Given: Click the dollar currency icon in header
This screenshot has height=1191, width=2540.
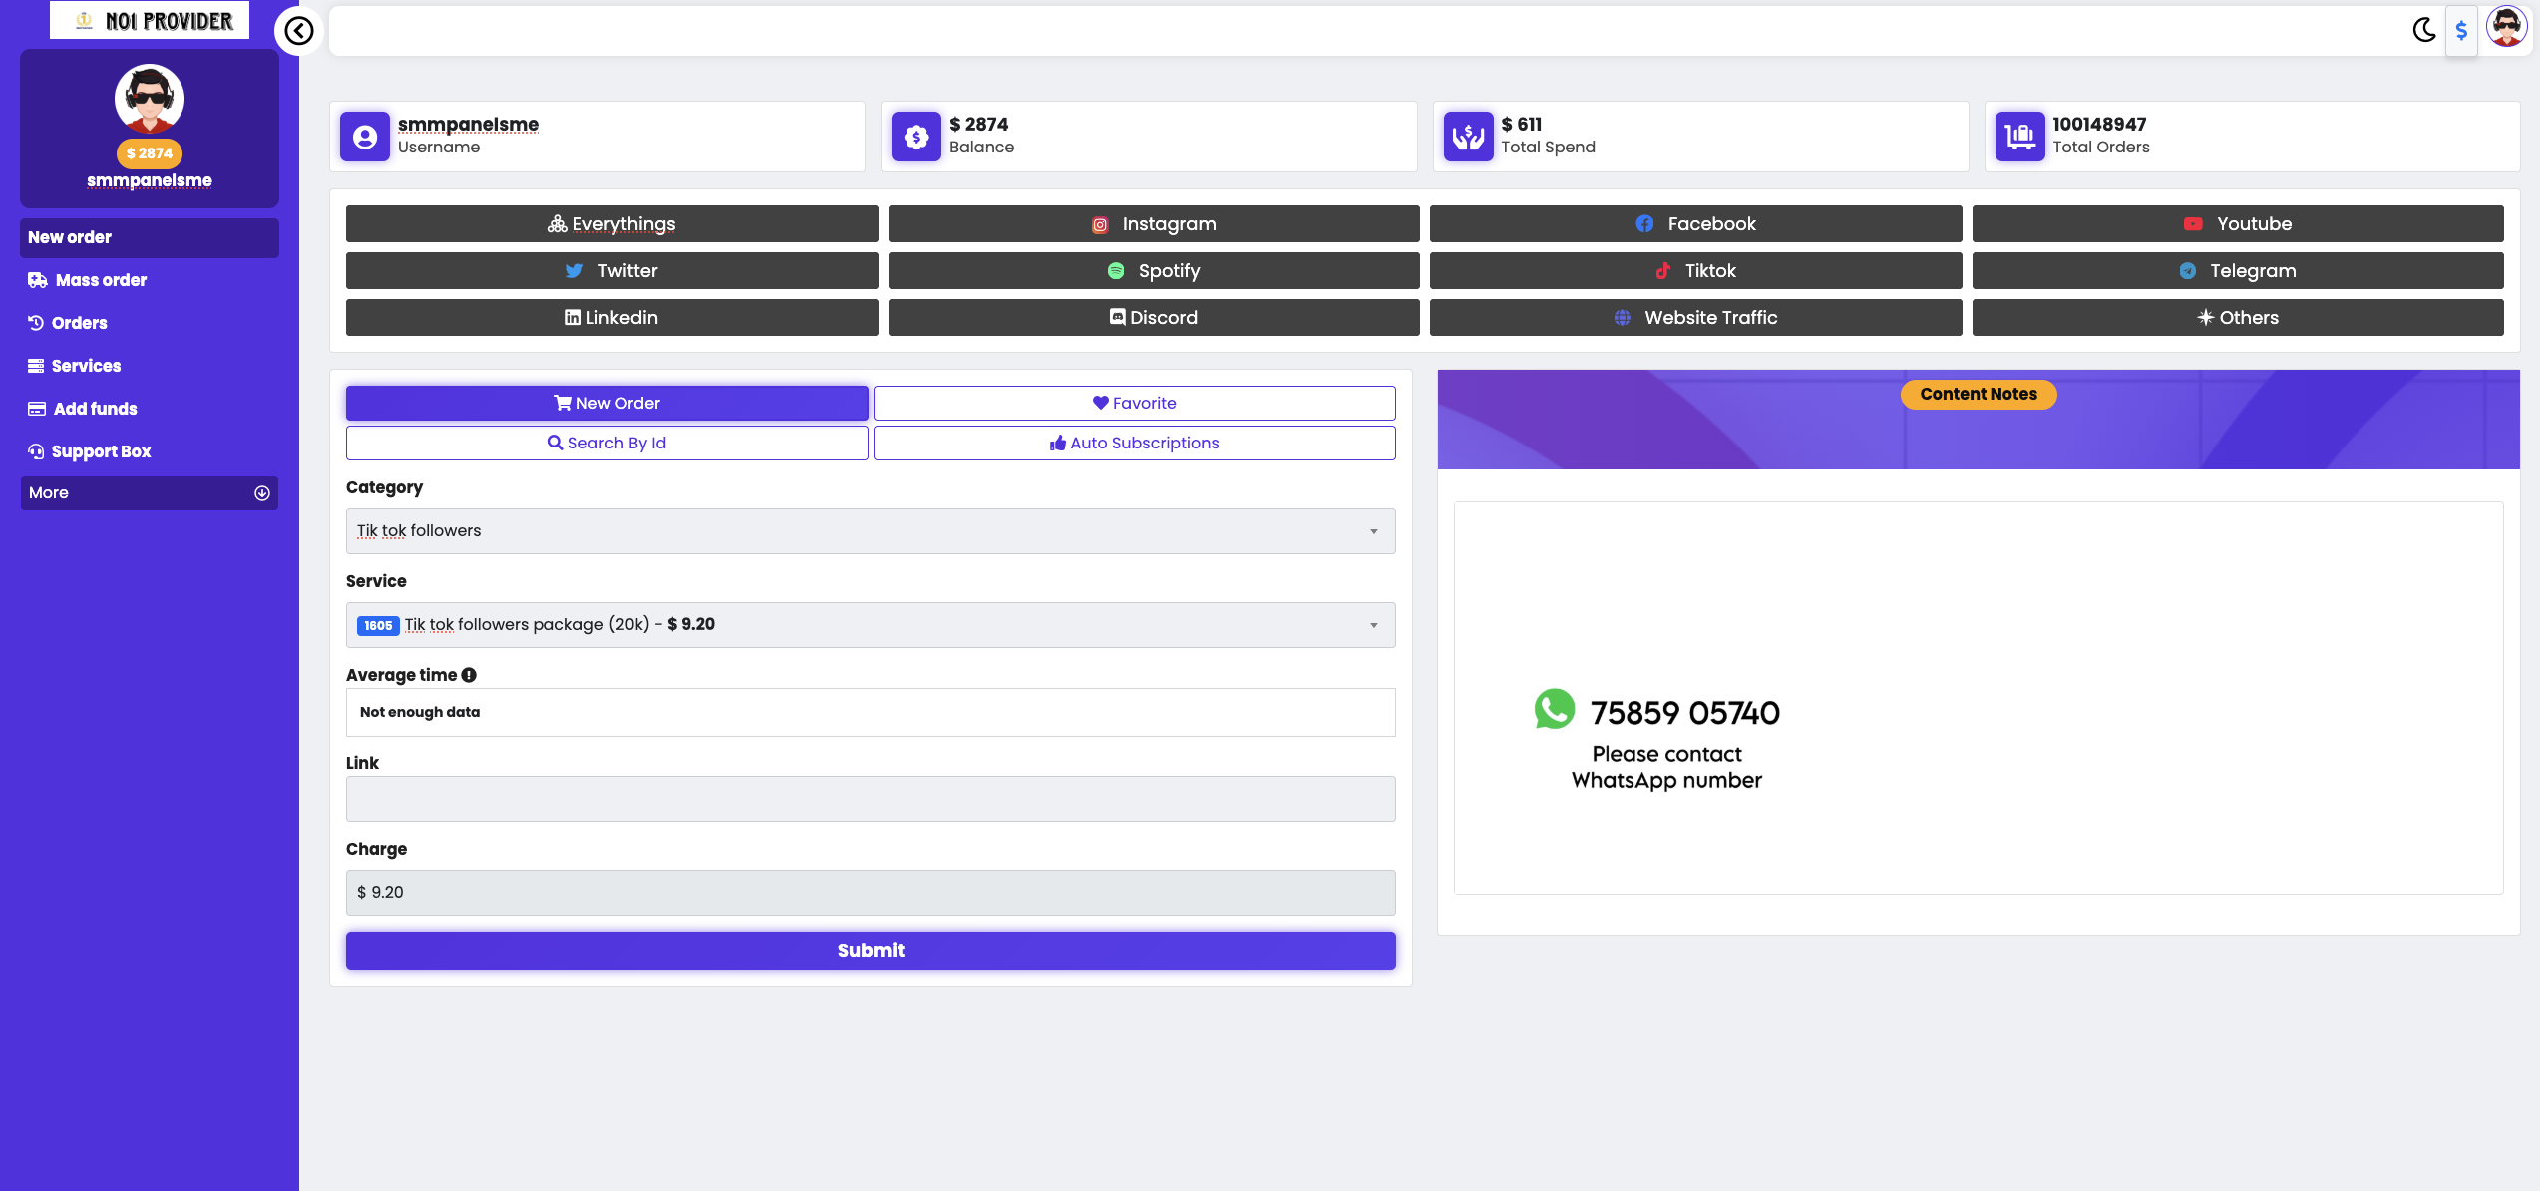Looking at the screenshot, I should 2461,31.
